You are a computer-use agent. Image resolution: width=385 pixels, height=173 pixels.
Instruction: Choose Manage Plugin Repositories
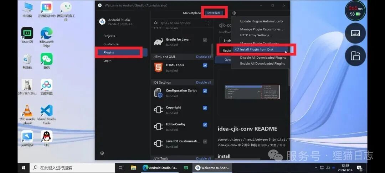262,29
